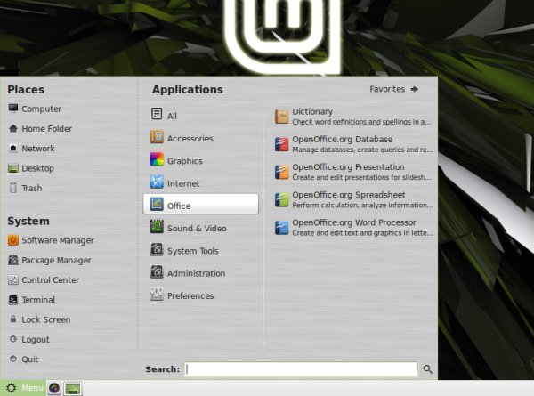Open Control Center label
The height and width of the screenshot is (396, 534).
[x=51, y=280]
